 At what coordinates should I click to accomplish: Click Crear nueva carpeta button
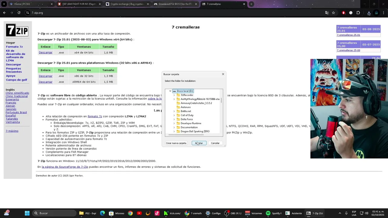pyautogui.click(x=176, y=143)
